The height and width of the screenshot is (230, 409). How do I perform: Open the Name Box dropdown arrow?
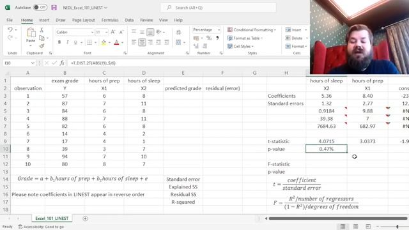[x=33, y=63]
